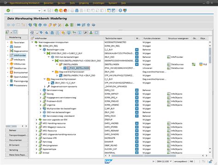Collapse the Niet-toegewezen knooppunten node
The height and width of the screenshot is (165, 218).
tap(32, 42)
